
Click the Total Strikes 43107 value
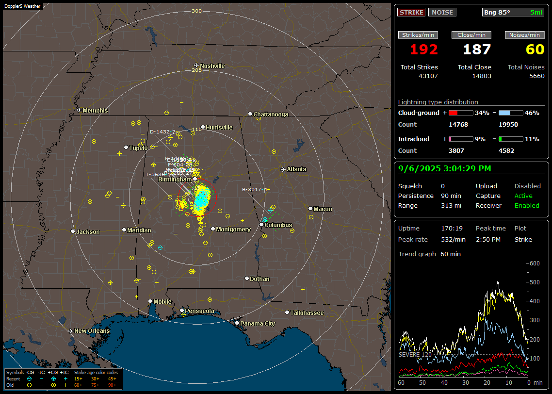(x=428, y=76)
